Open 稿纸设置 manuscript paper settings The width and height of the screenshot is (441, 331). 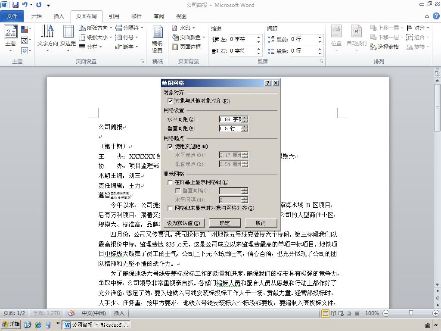(157, 39)
